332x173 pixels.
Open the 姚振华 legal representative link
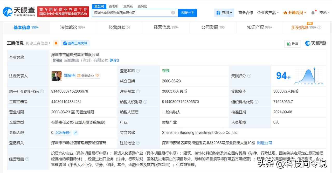point(69,75)
